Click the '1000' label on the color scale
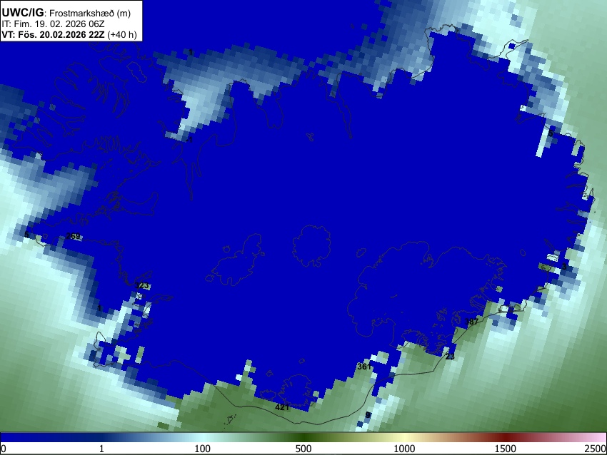The image size is (607, 455). (404, 449)
